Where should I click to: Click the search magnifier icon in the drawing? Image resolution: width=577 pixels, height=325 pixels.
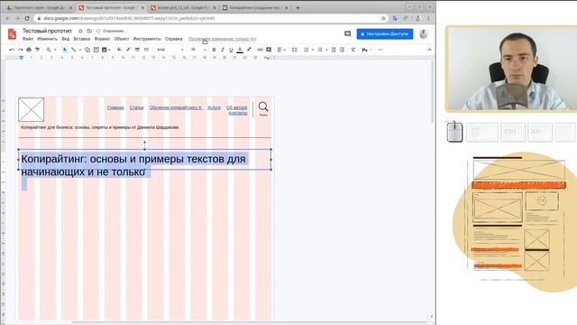click(x=263, y=107)
